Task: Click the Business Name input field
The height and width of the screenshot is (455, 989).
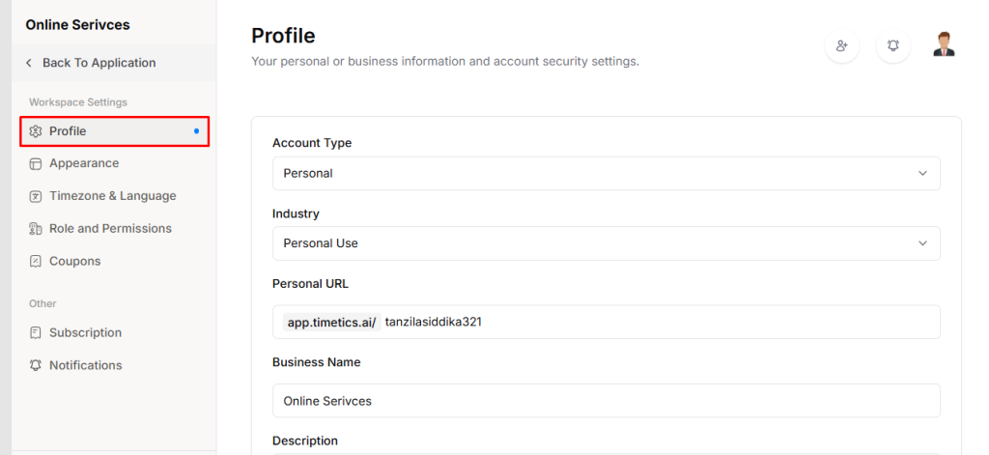Action: [x=606, y=401]
